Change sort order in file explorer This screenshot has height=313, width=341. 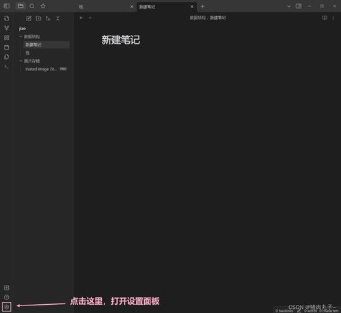48,18
